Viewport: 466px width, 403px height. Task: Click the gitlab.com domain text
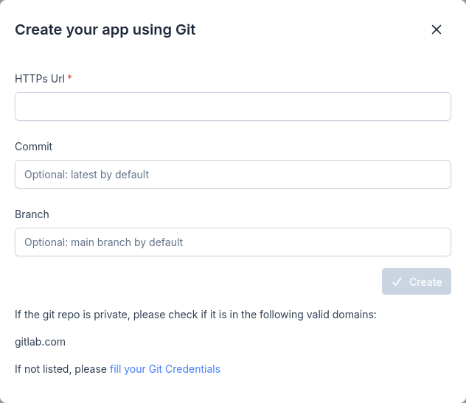[41, 342]
